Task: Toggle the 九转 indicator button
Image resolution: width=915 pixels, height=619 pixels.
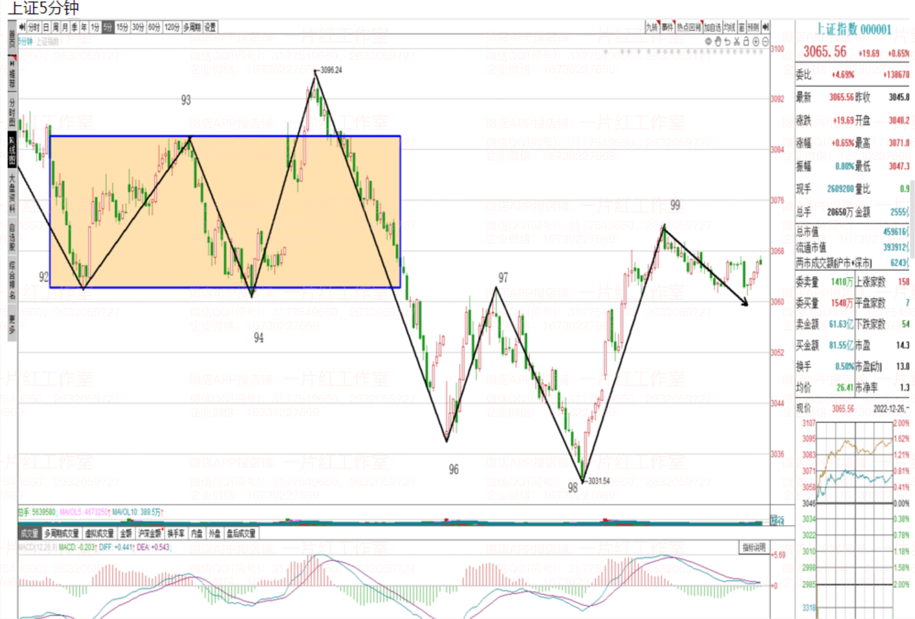Action: click(x=652, y=27)
